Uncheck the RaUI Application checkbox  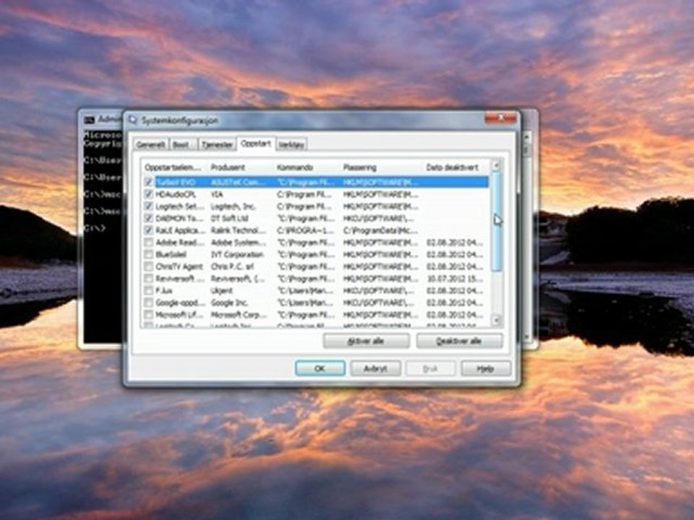coord(149,230)
